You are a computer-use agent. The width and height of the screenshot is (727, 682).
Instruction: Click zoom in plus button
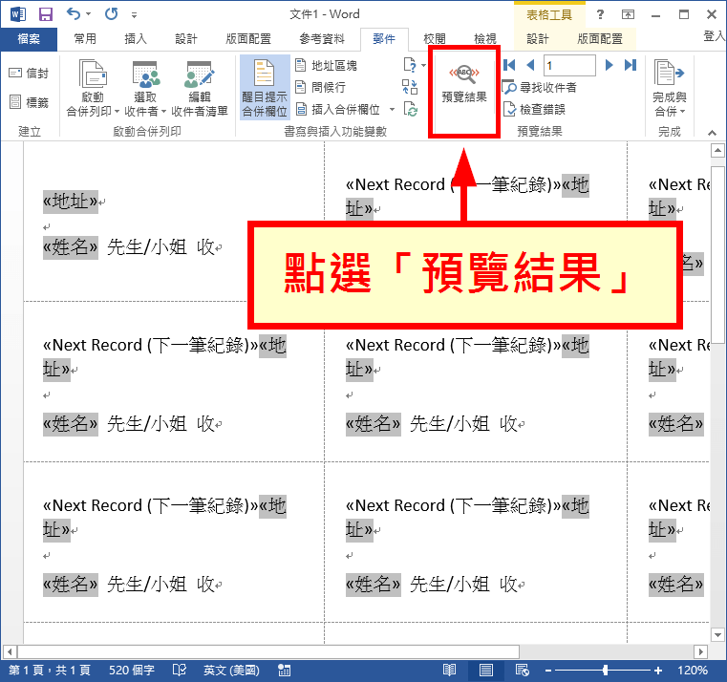[658, 671]
